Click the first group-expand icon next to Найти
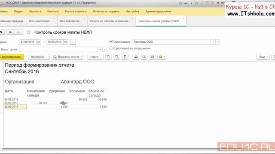This screenshot has height=154, width=275. click(109, 57)
